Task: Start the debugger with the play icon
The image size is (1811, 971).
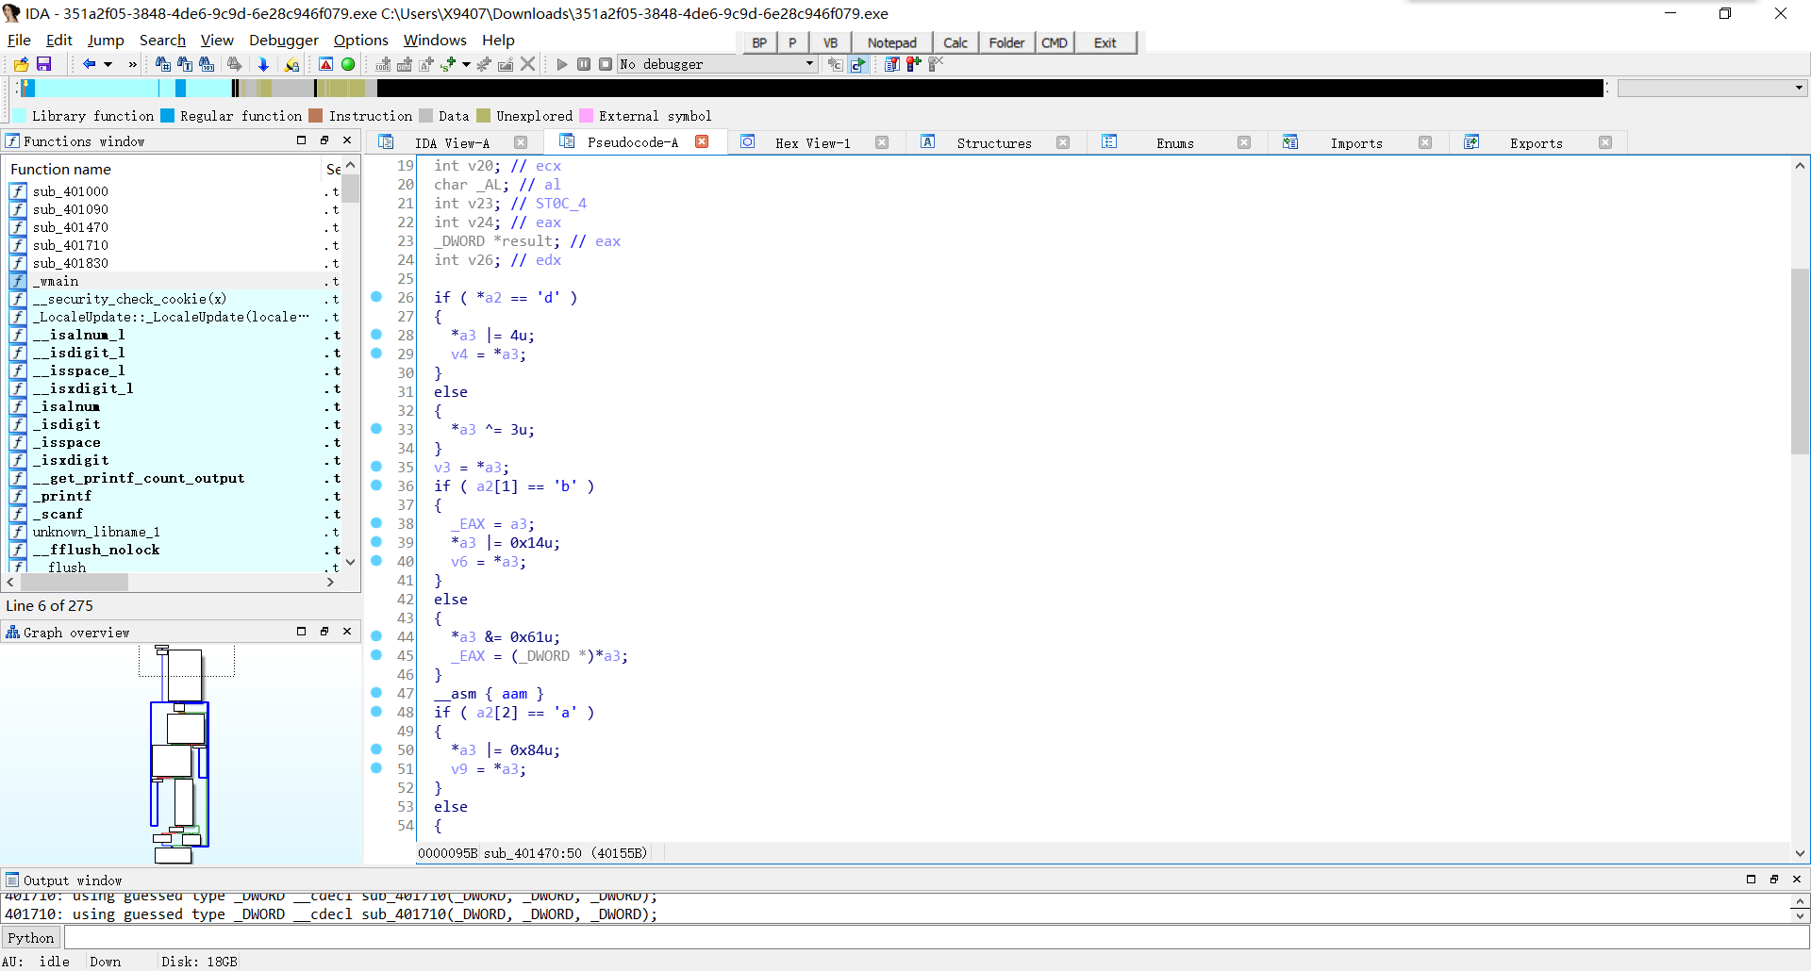Action: tap(561, 64)
